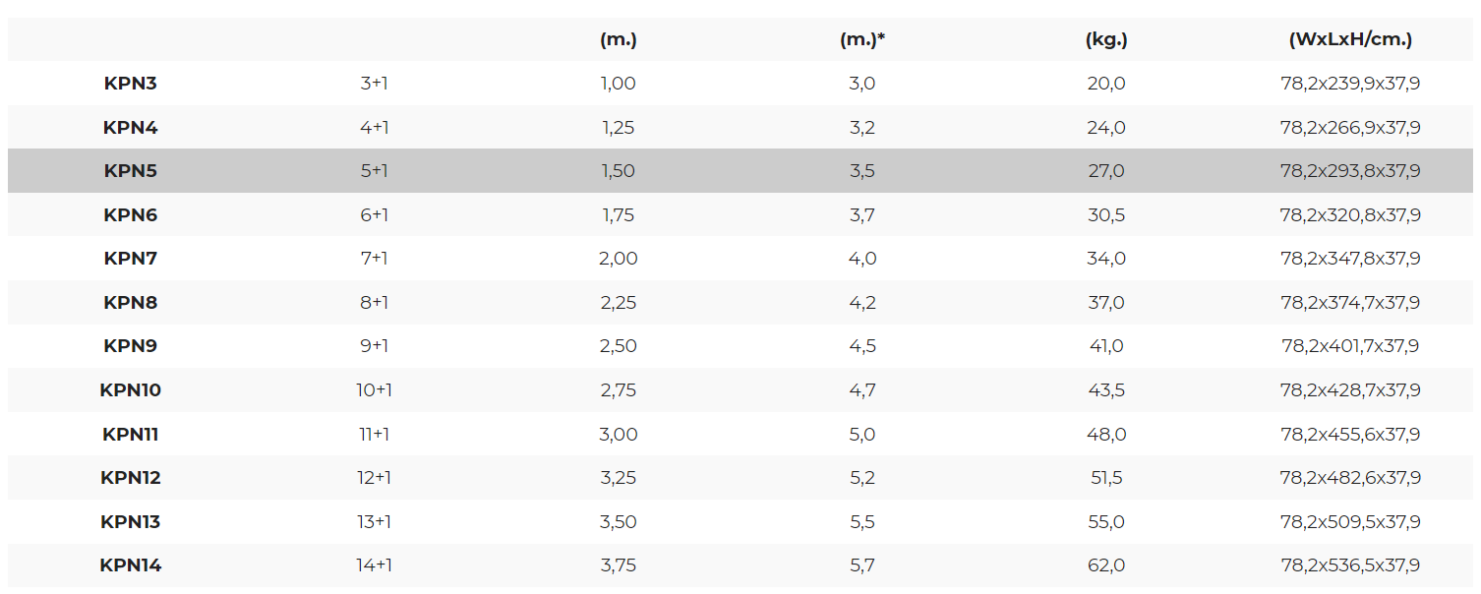
Task: Select the KPN10 model name
Action: pyautogui.click(x=131, y=390)
